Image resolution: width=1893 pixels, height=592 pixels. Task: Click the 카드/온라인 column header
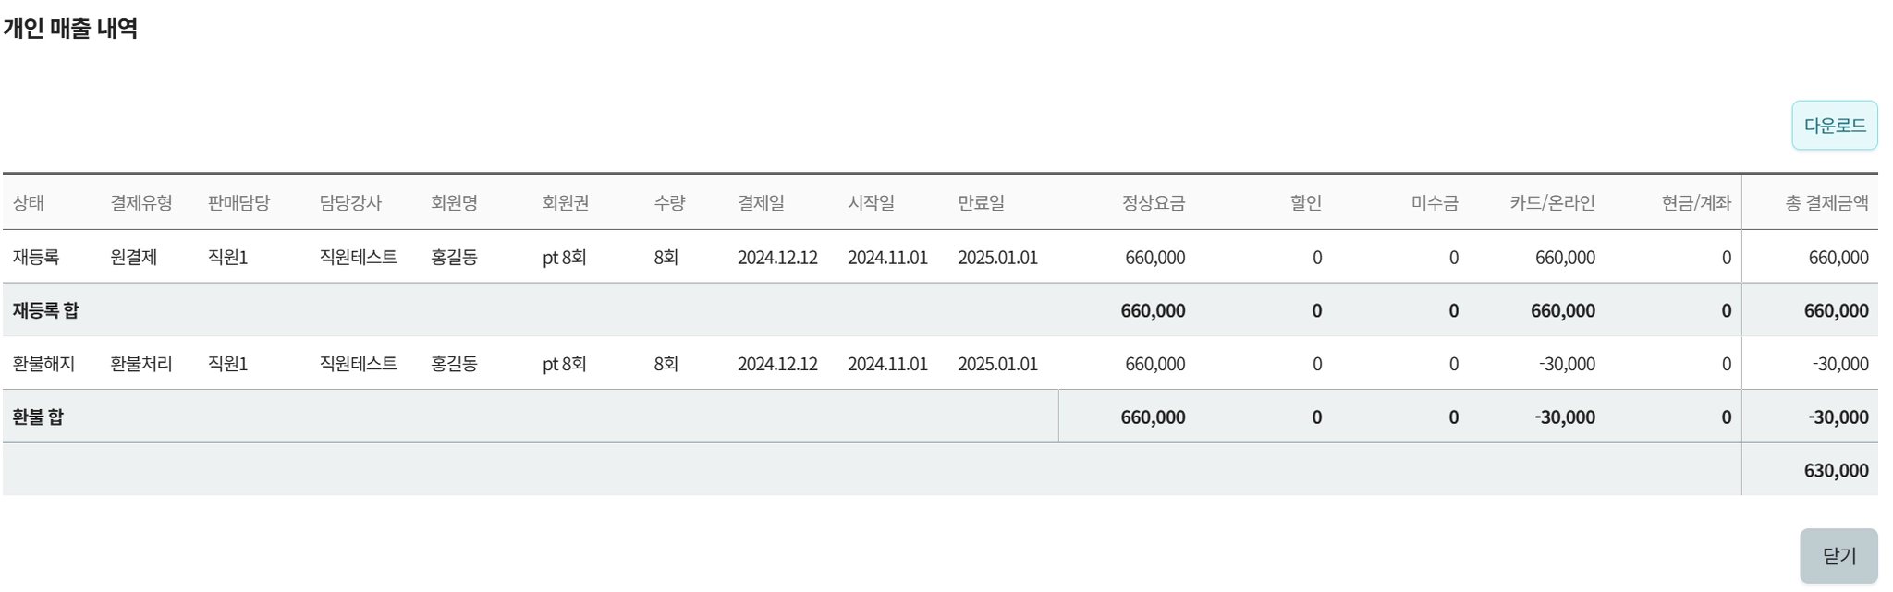(x=1552, y=202)
